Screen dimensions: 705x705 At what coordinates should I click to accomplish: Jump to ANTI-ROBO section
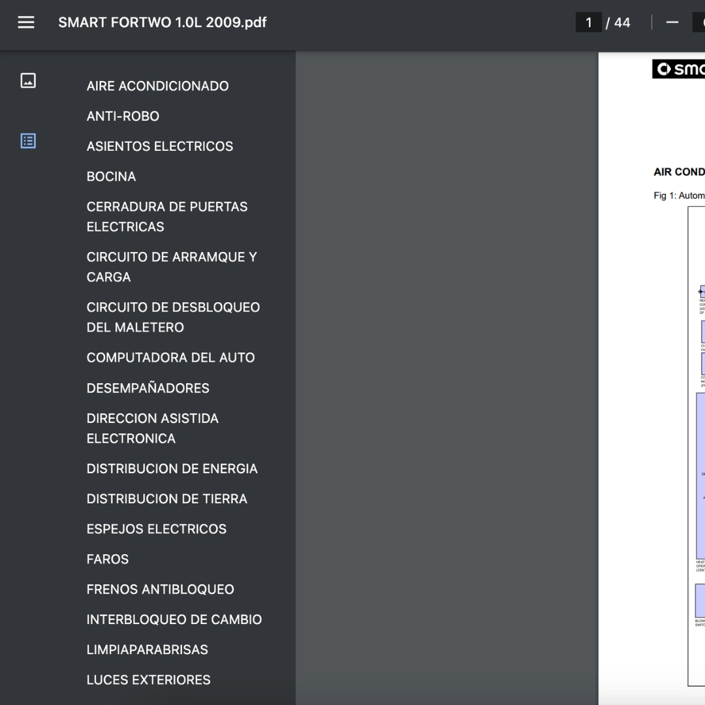point(123,116)
